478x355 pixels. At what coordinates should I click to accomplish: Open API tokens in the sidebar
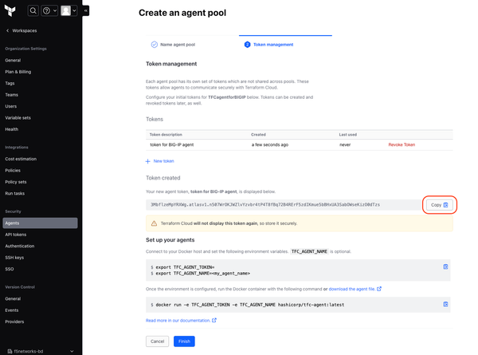tap(16, 235)
